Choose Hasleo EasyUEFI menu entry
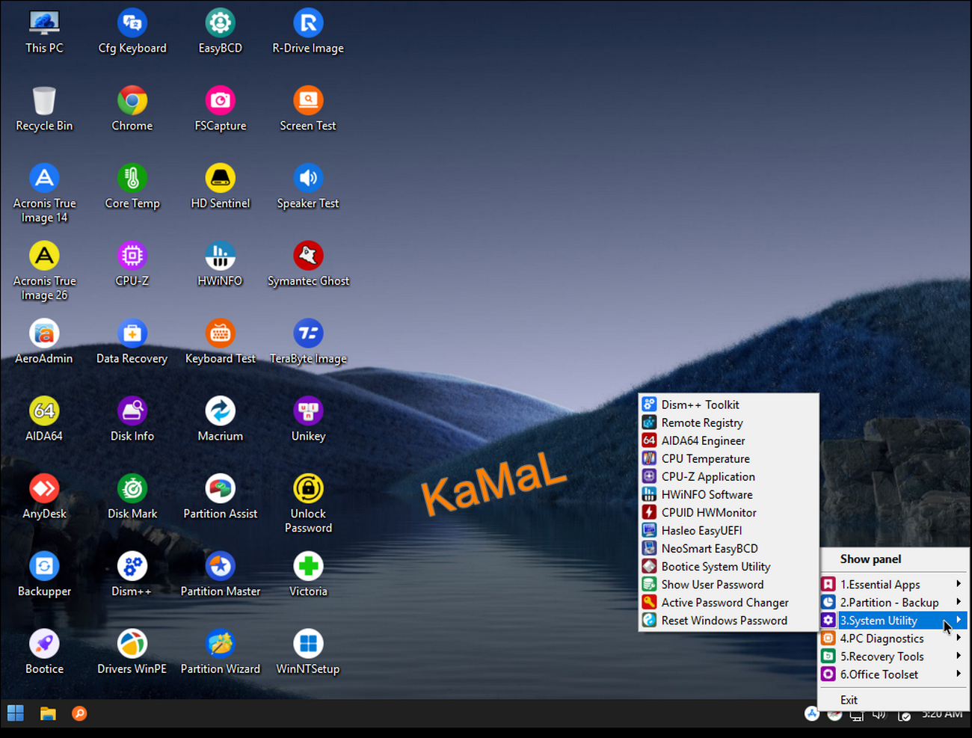Screen dimensions: 972x738 (x=728, y=530)
